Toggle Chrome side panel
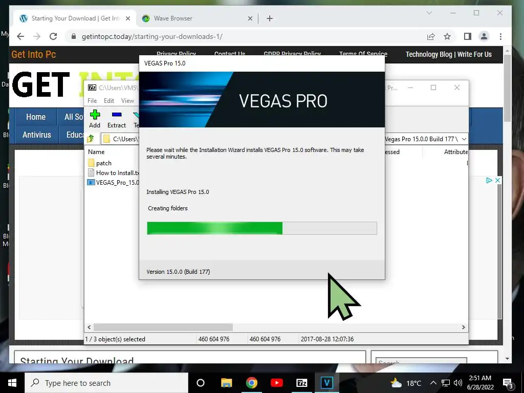Screen dimensions: 524x393 click(468, 36)
